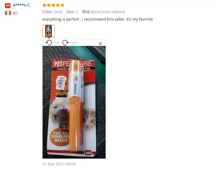Select the review photo thumbnail
This screenshot has width=216, height=169.
pos(48,31)
